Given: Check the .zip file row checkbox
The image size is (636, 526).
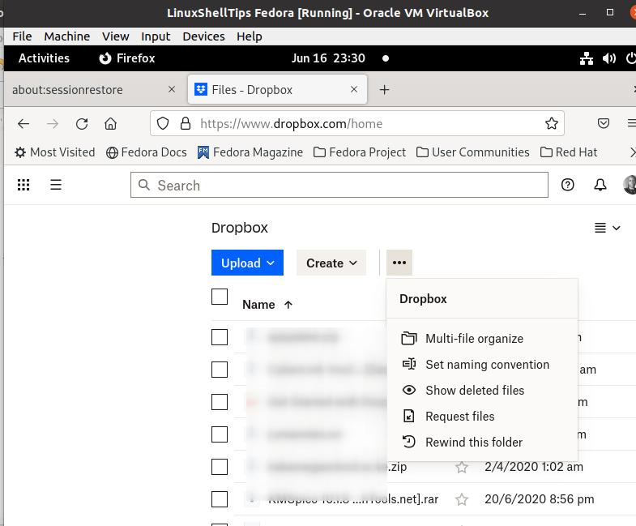Looking at the screenshot, I should [220, 467].
